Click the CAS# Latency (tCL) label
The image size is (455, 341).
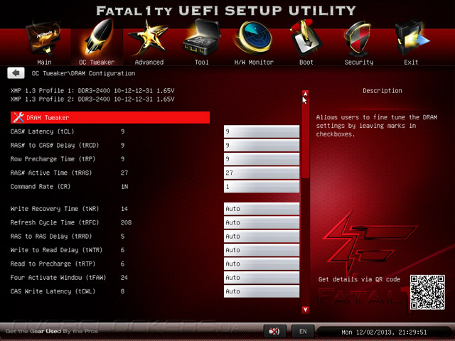(43, 131)
